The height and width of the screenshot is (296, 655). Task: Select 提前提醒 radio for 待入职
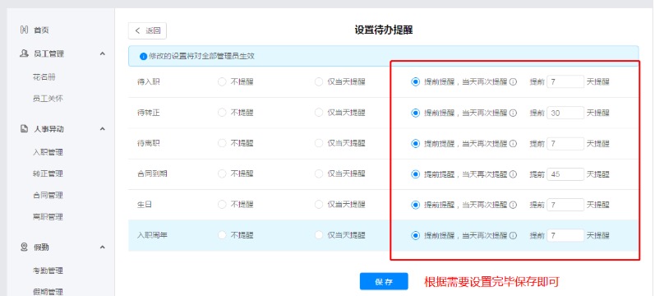[415, 82]
